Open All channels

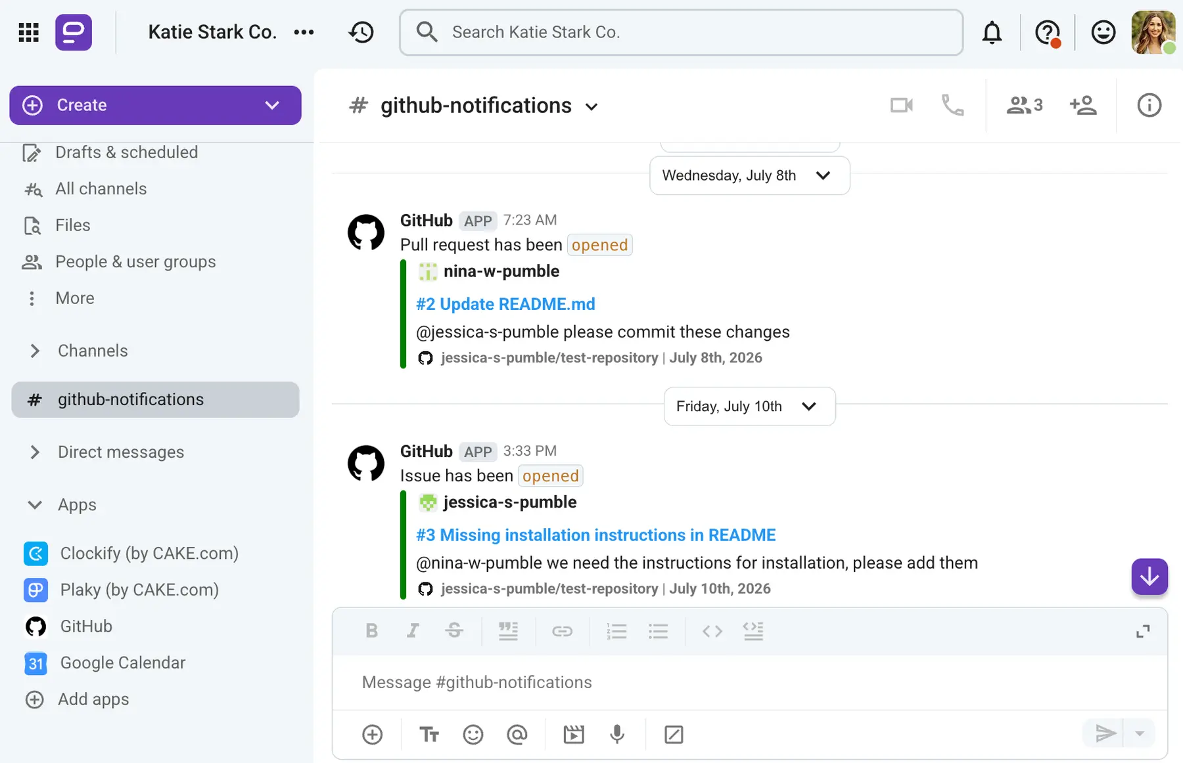(x=101, y=189)
